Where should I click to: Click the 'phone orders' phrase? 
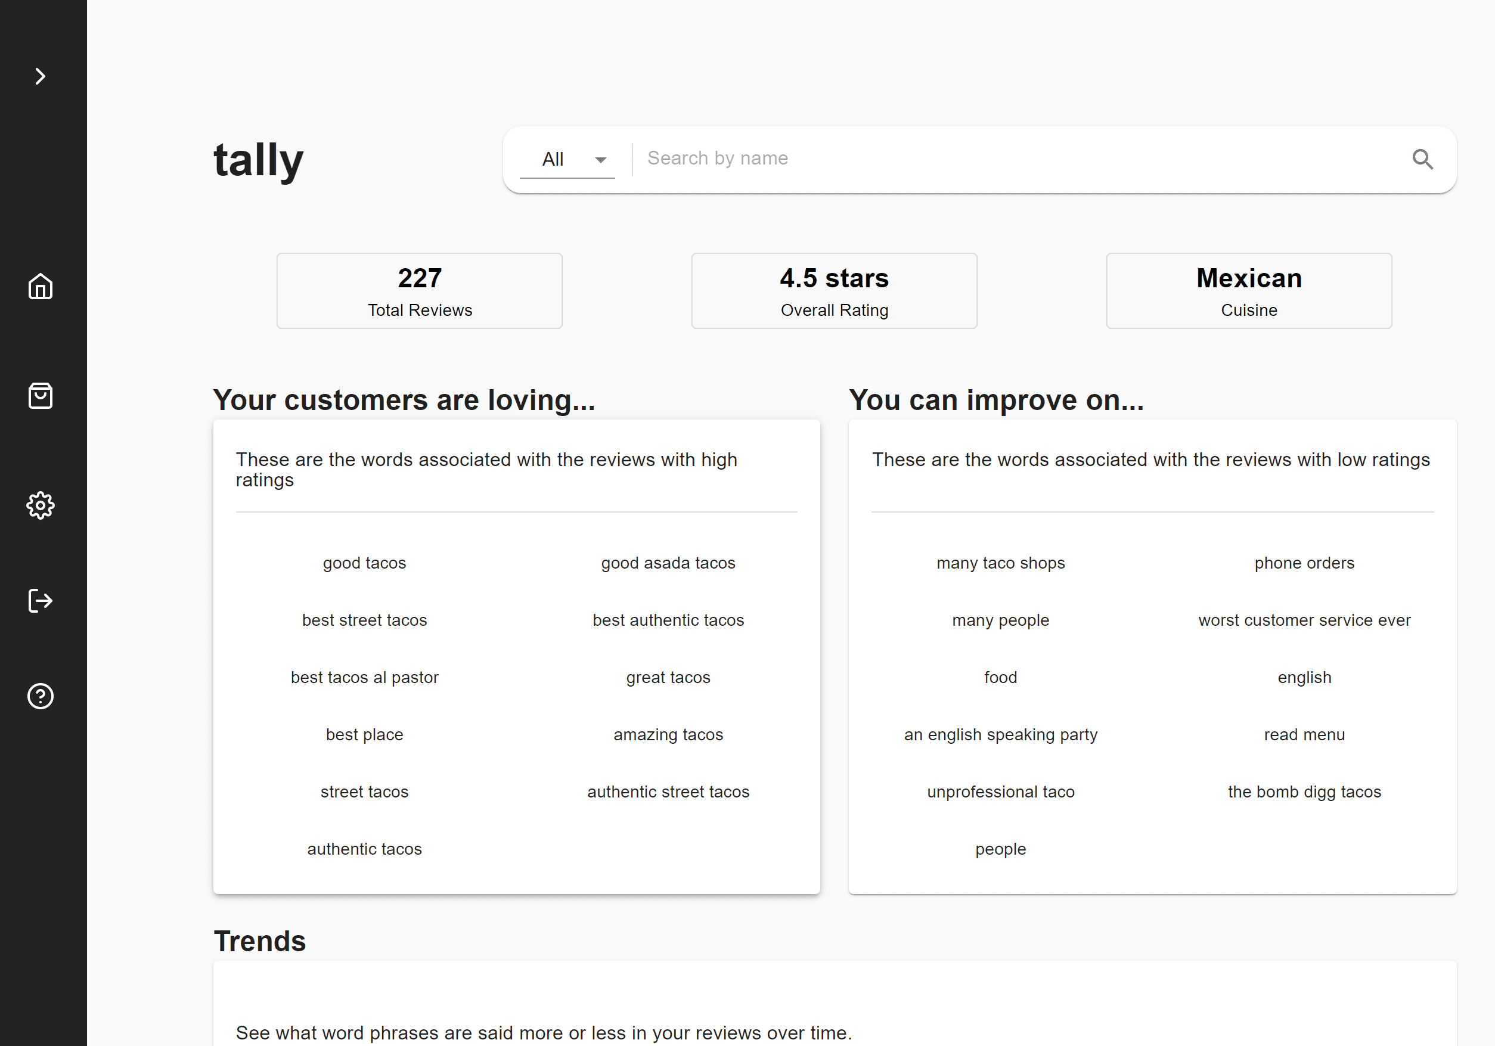click(x=1304, y=563)
